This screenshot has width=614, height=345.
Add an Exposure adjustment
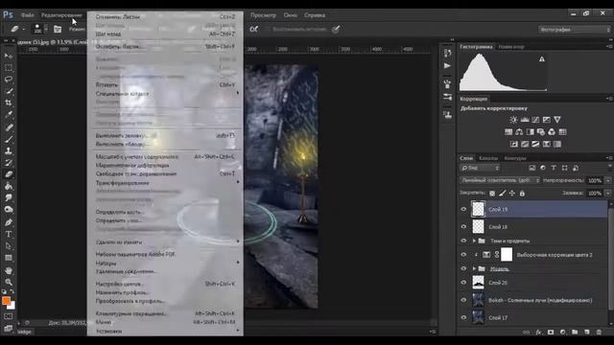point(546,120)
